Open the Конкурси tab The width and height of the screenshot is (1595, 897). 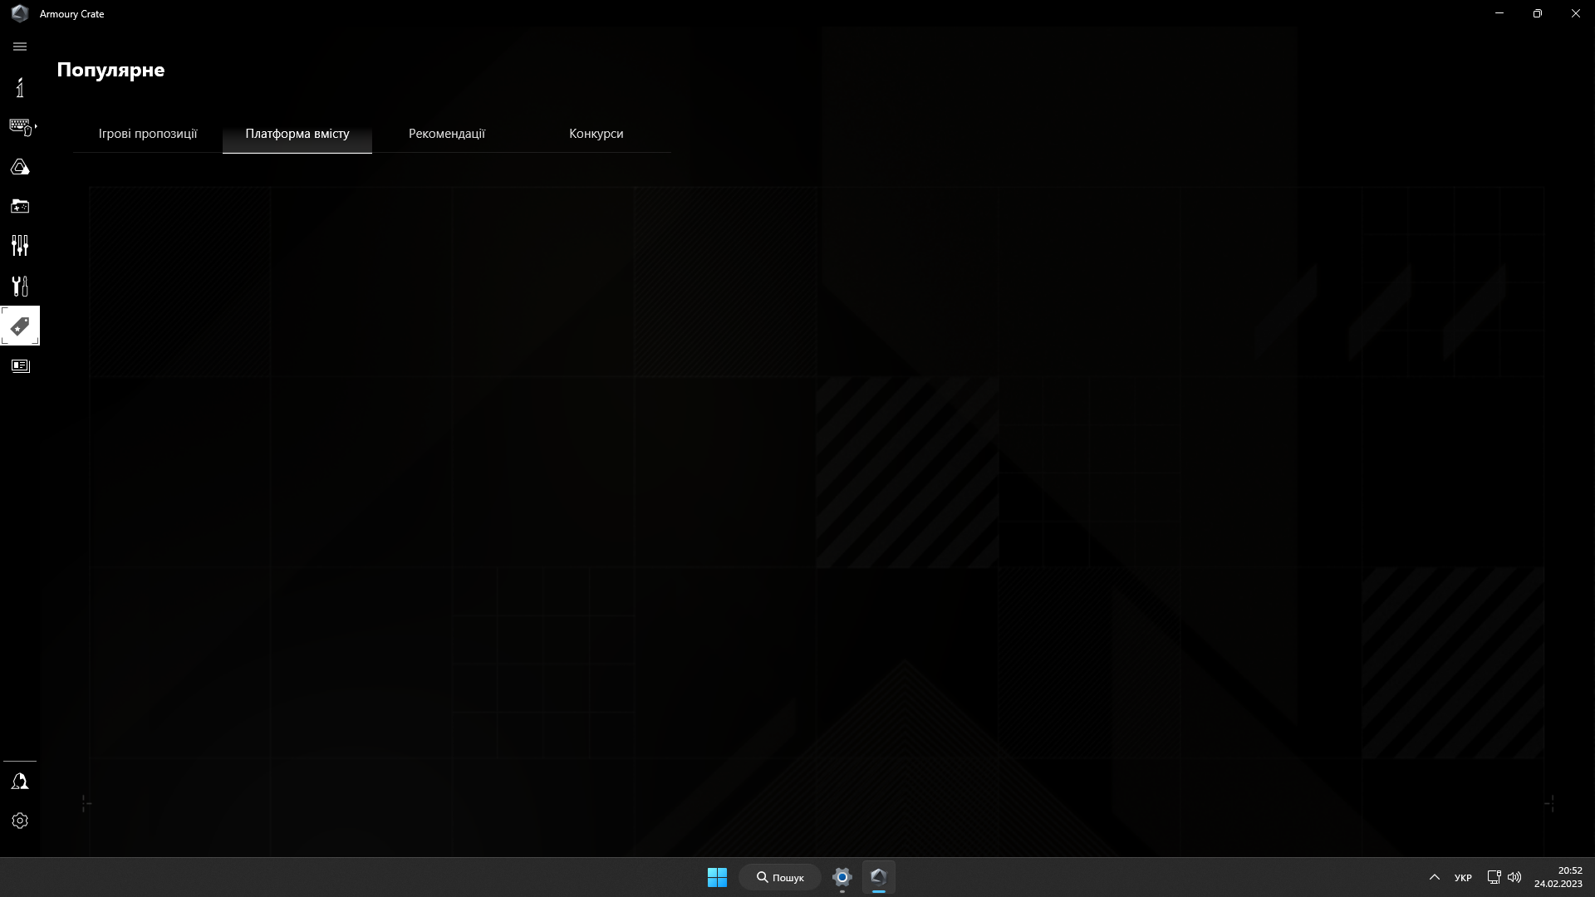click(596, 134)
